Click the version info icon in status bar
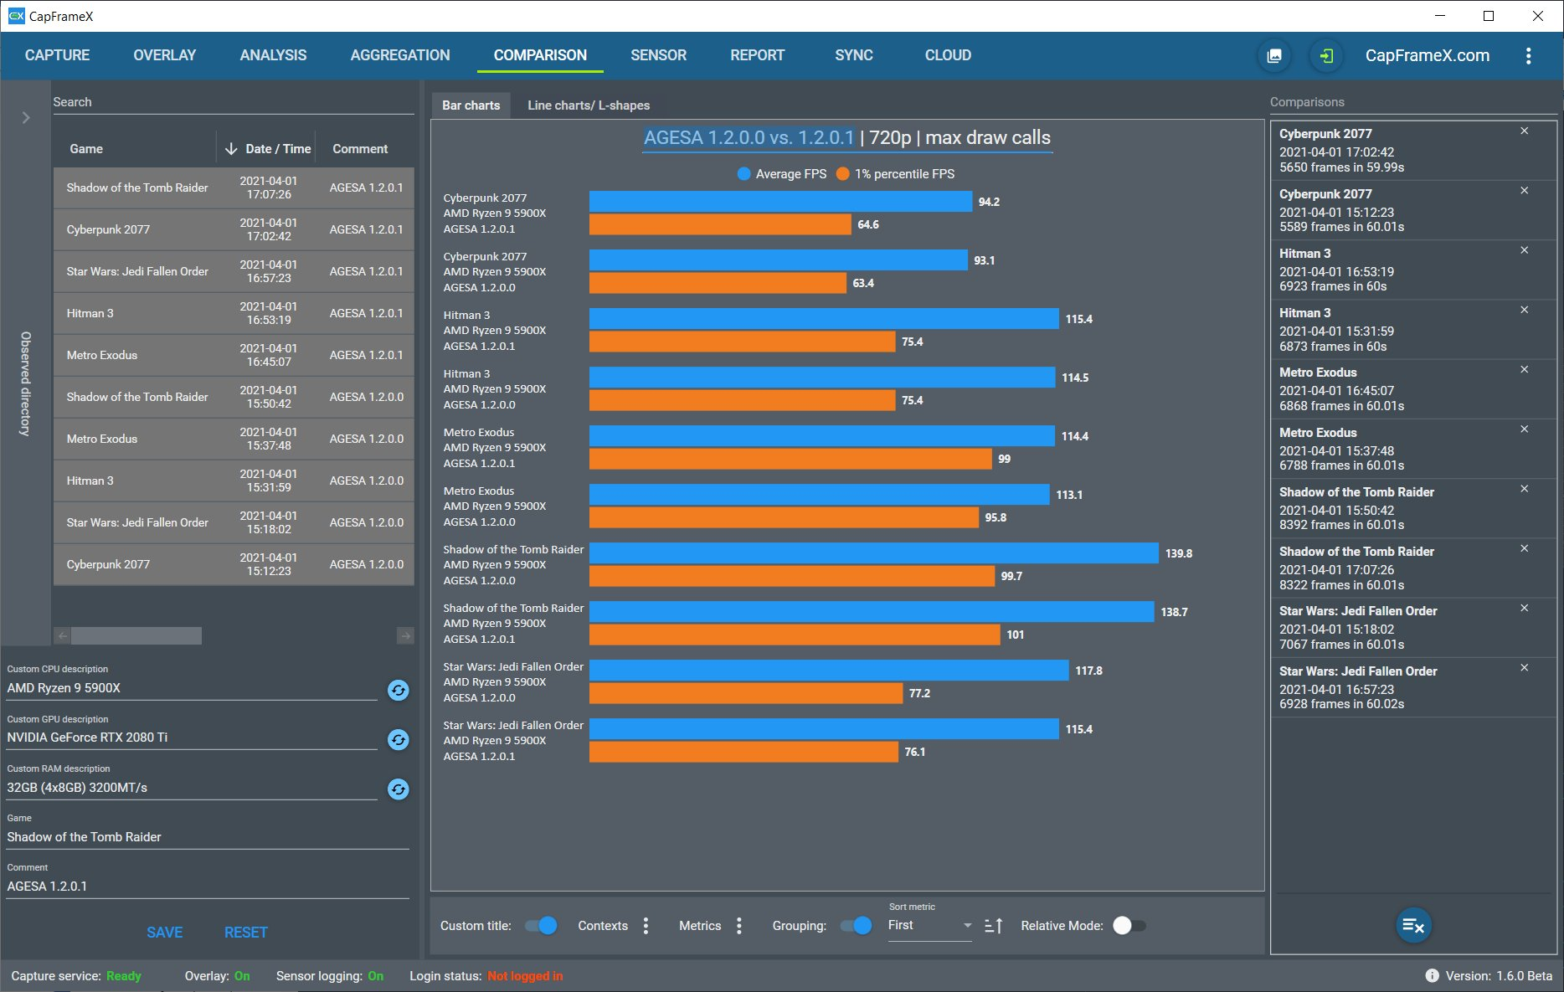1564x992 pixels. 1432,976
